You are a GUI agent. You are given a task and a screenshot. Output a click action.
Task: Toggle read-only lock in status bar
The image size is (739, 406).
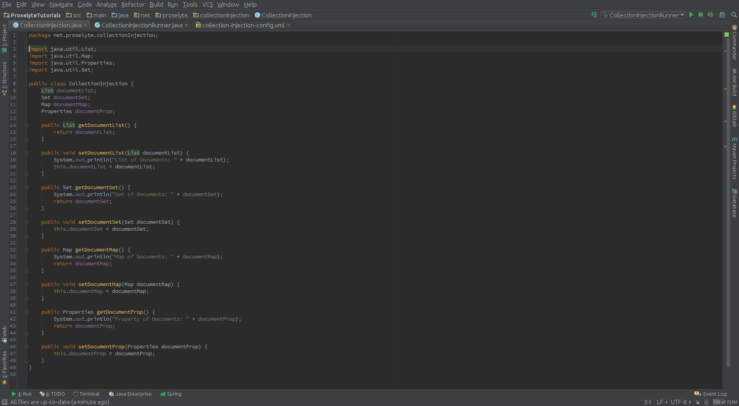pyautogui.click(x=697, y=402)
